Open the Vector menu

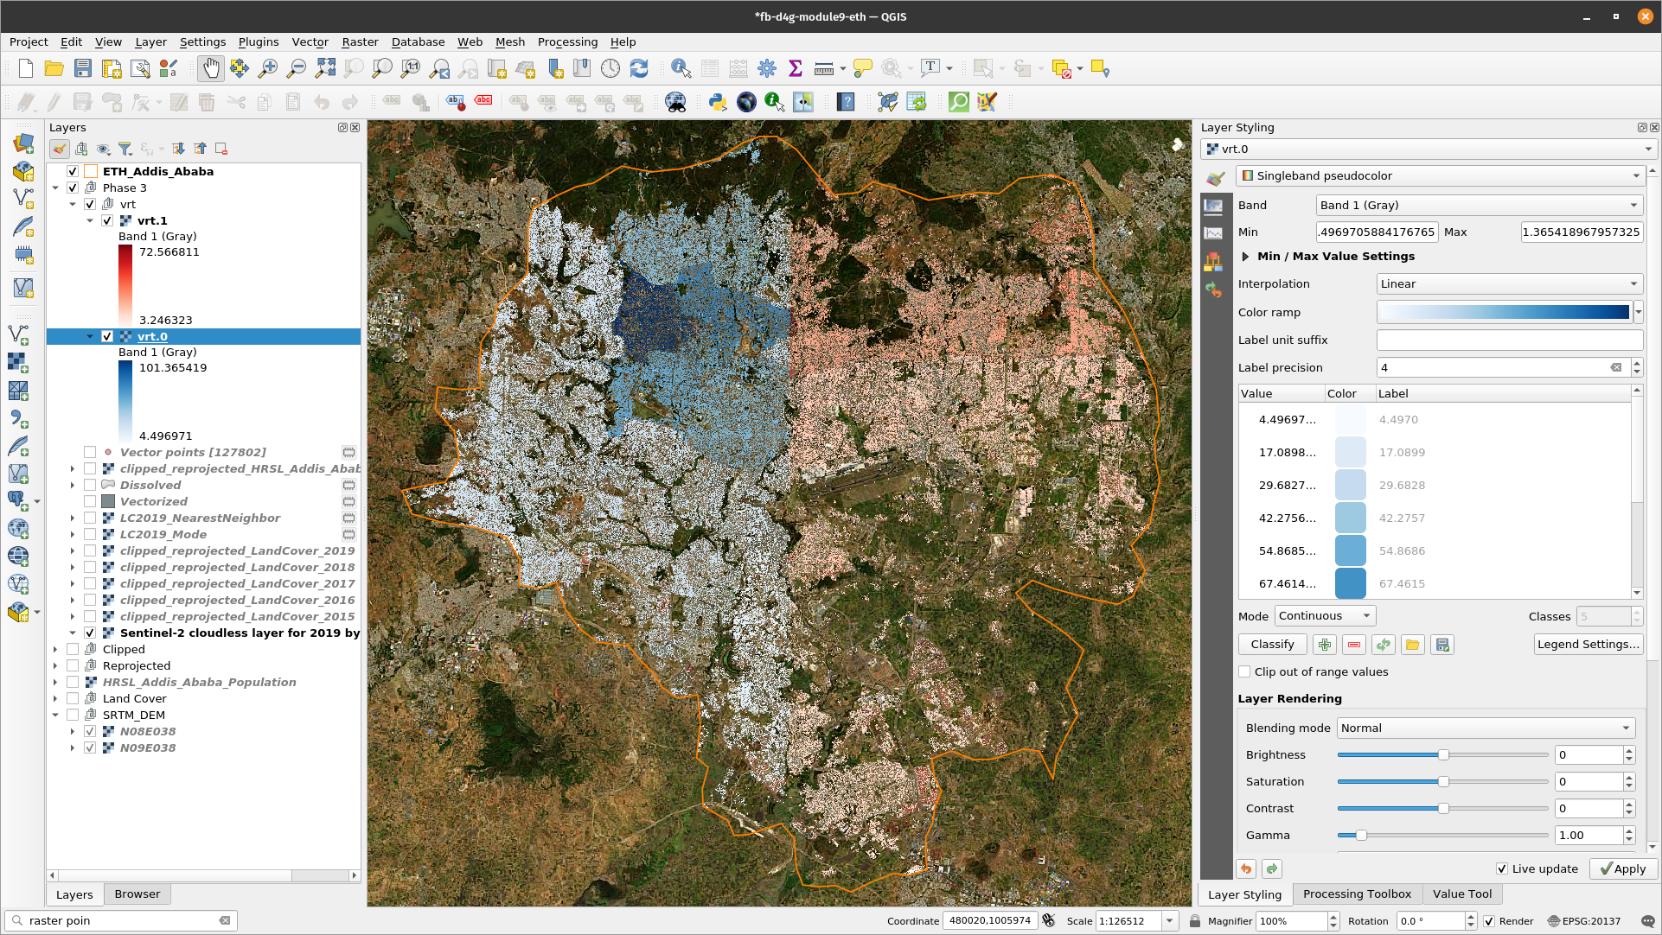310,41
